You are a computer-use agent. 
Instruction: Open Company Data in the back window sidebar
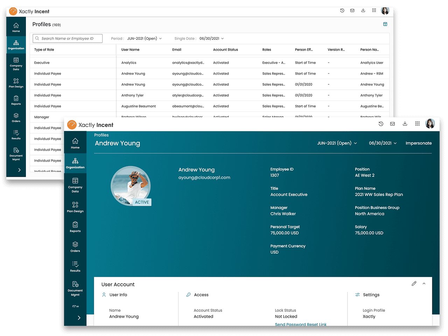tap(16, 64)
